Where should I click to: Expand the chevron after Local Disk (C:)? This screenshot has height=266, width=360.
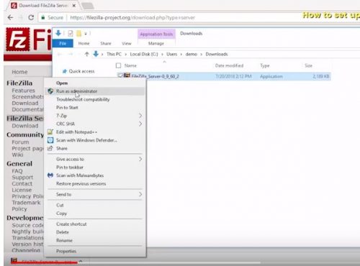click(x=162, y=55)
